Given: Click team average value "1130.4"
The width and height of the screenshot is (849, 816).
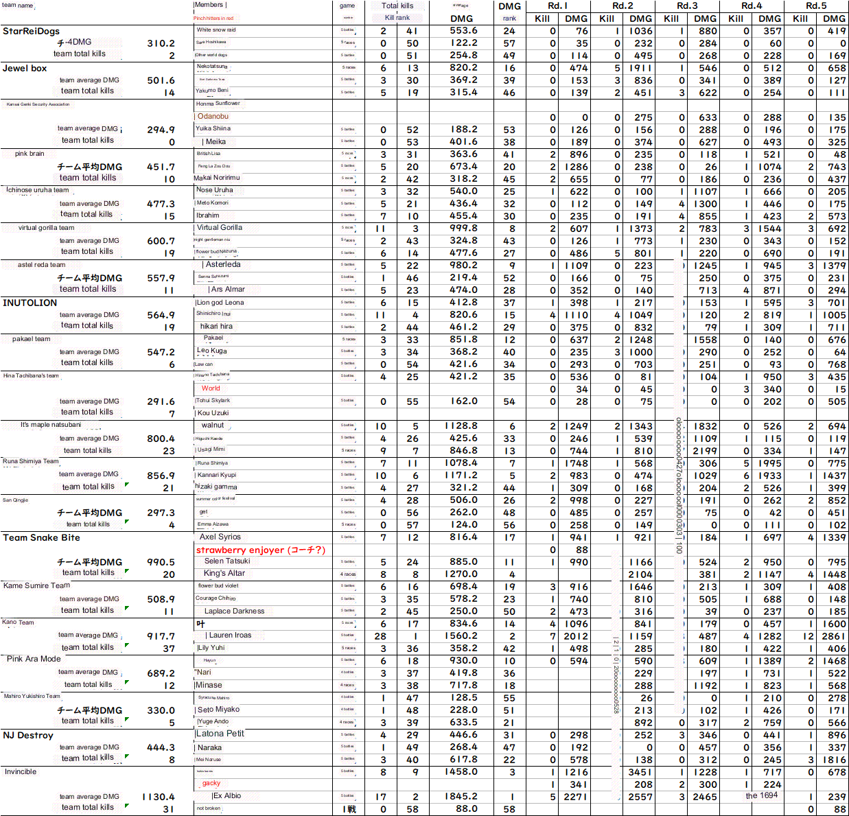Looking at the screenshot, I should click(x=159, y=797).
